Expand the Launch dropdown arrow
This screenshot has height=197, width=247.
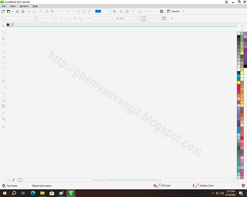coord(183,11)
